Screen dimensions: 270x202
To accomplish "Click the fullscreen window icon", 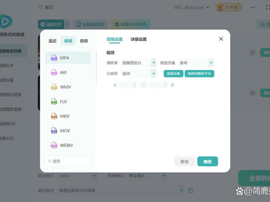I will pyautogui.click(x=268, y=7).
